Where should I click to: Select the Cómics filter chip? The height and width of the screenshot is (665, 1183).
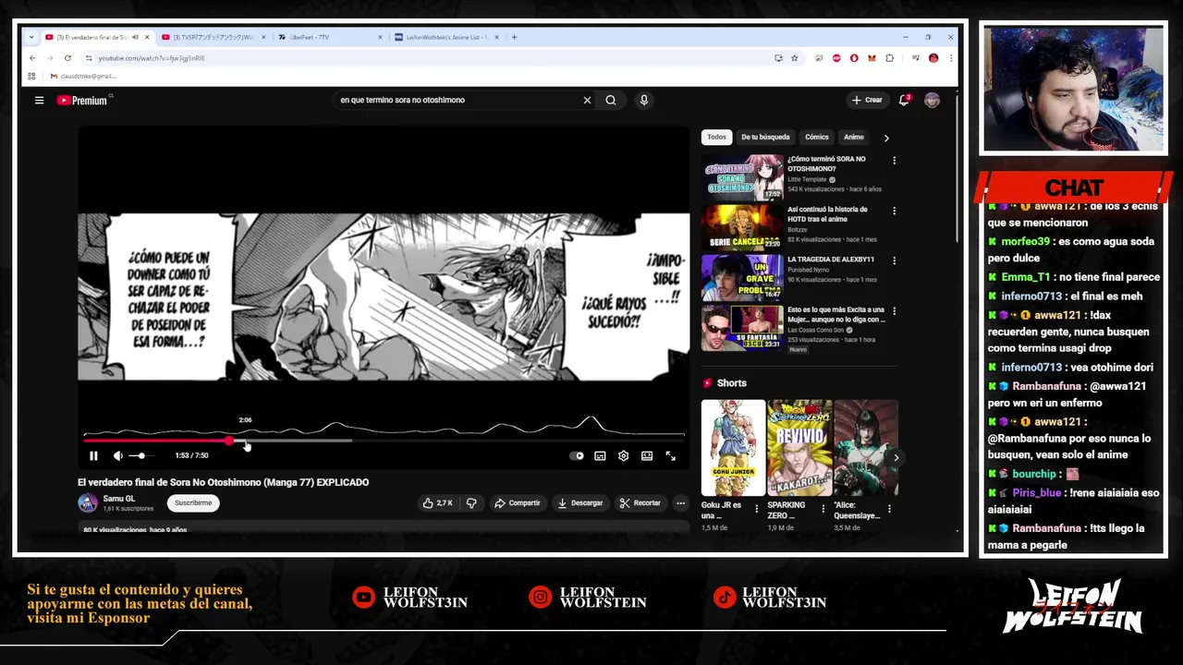pyautogui.click(x=817, y=137)
